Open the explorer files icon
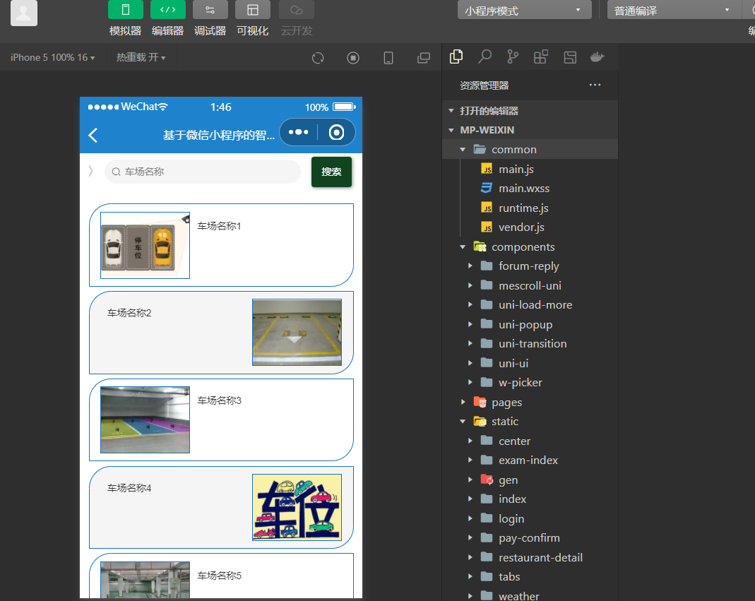The width and height of the screenshot is (755, 601). click(456, 56)
